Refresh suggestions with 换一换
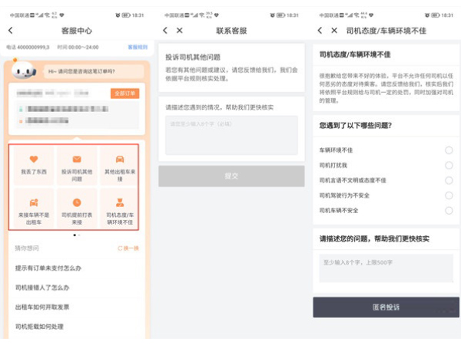This screenshot has height=345, width=461. (128, 248)
